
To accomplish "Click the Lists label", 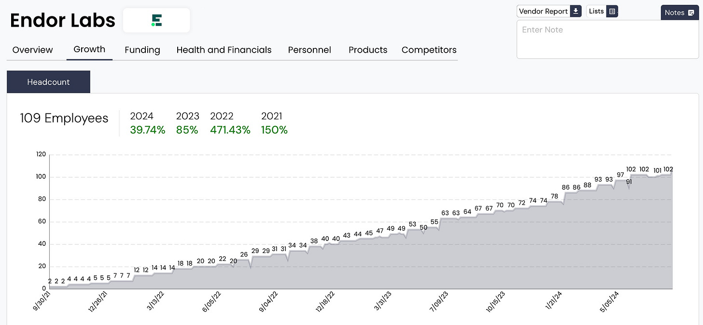I will 596,11.
